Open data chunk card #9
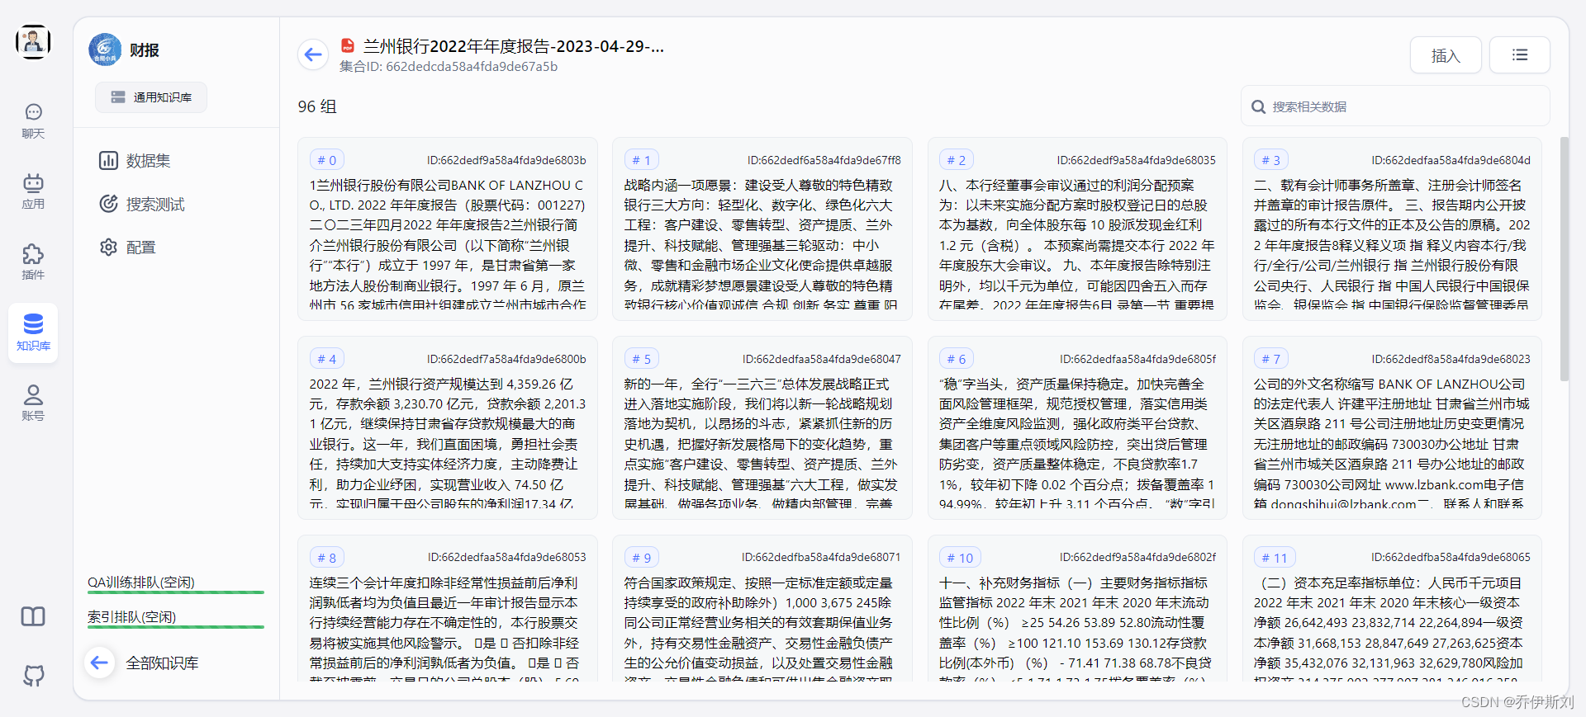The width and height of the screenshot is (1586, 717). pos(762,609)
